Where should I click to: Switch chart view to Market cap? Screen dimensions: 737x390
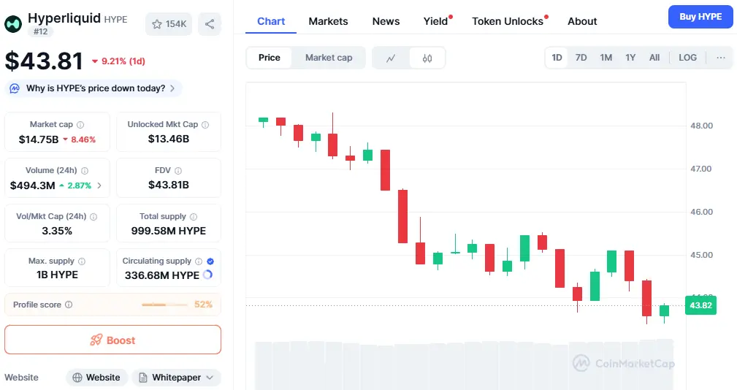tap(329, 57)
